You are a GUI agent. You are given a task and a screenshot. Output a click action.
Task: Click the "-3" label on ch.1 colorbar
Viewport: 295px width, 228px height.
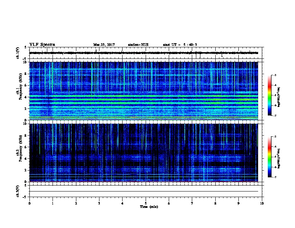click(x=275, y=75)
